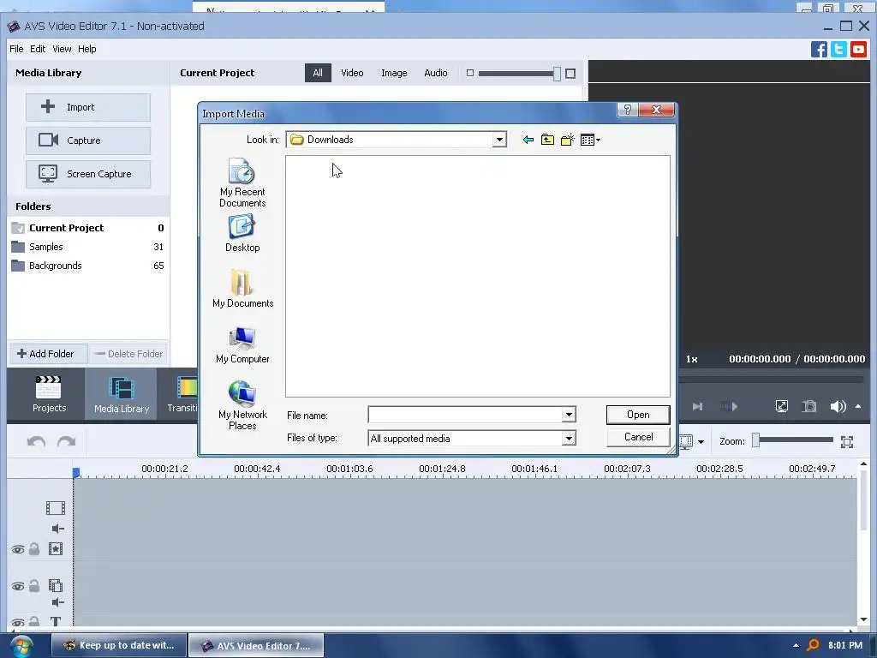This screenshot has width=877, height=658.
Task: Toggle audio of the main video track
Action: click(57, 529)
